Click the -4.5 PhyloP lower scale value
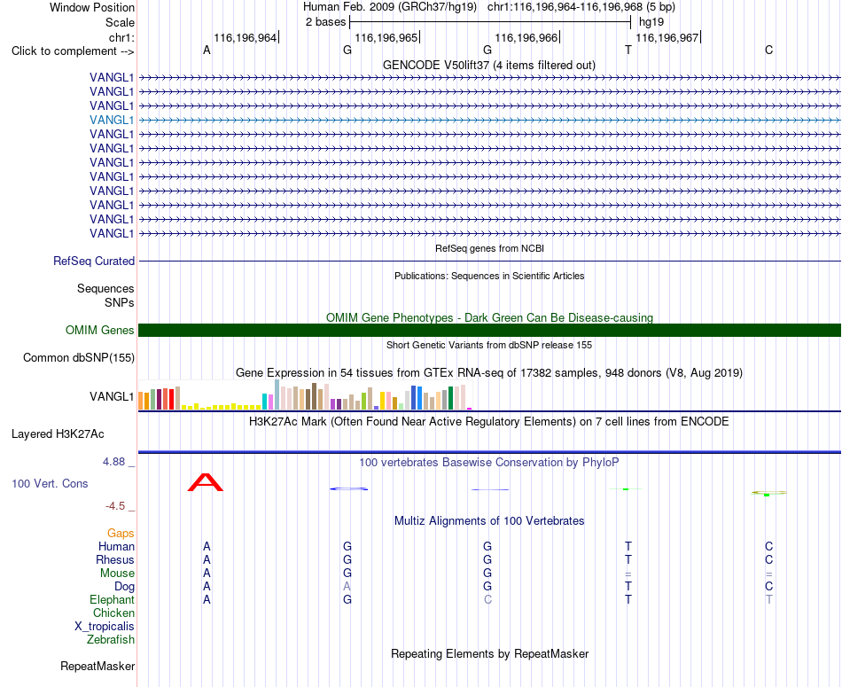This screenshot has height=687, width=842. [115, 506]
